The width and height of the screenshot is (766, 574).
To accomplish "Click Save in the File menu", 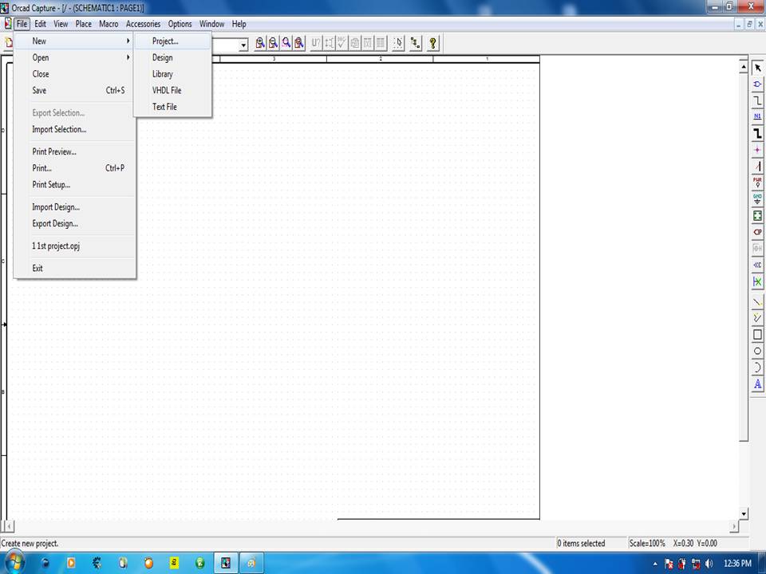I will 75,90.
